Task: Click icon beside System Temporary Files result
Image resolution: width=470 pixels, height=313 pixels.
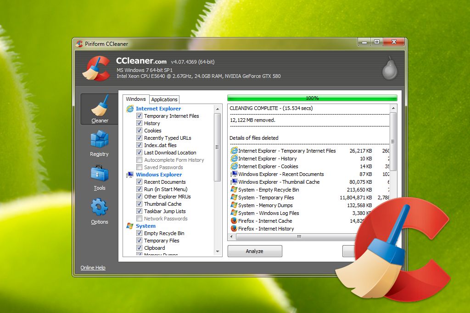Action: pos(234,198)
